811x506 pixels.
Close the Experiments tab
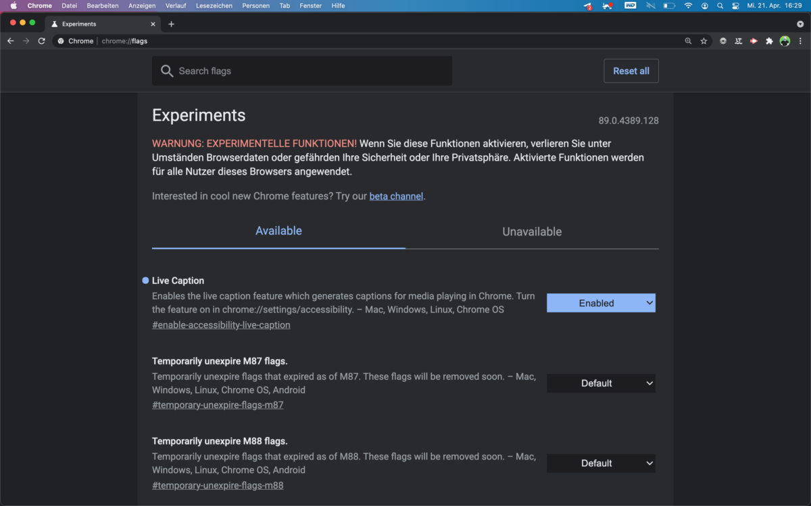pyautogui.click(x=153, y=24)
